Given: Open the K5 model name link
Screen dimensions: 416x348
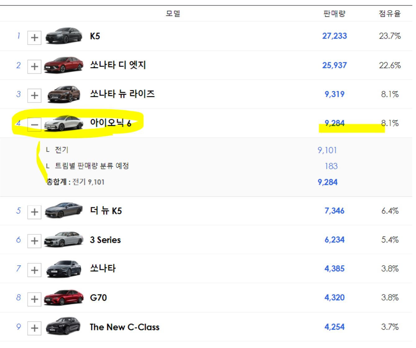Looking at the screenshot, I should [95, 36].
